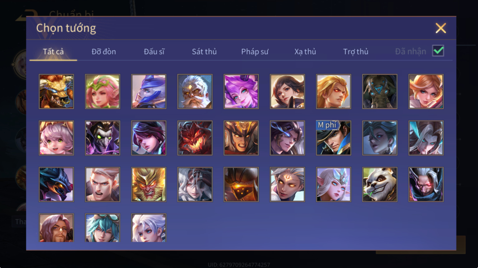Open the Trợ thủ tab

(x=356, y=52)
